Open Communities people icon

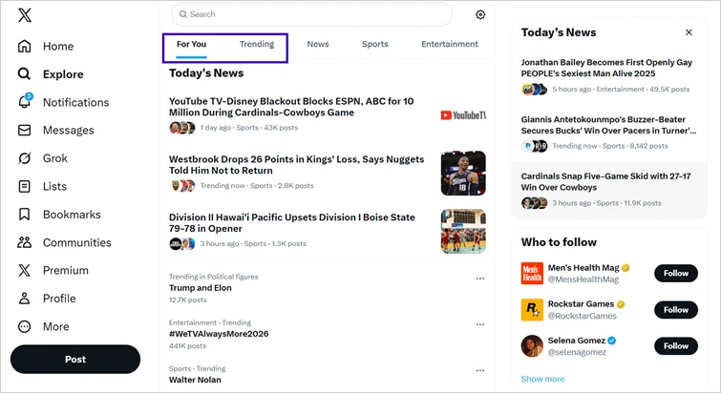[25, 242]
